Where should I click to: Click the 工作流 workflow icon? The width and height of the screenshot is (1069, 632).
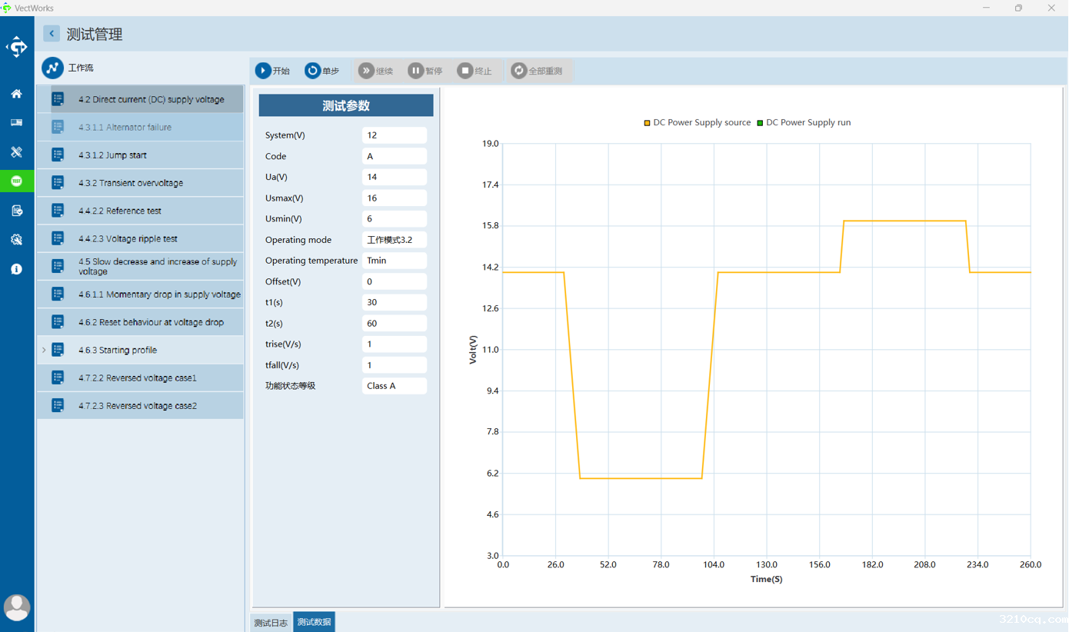tap(52, 68)
